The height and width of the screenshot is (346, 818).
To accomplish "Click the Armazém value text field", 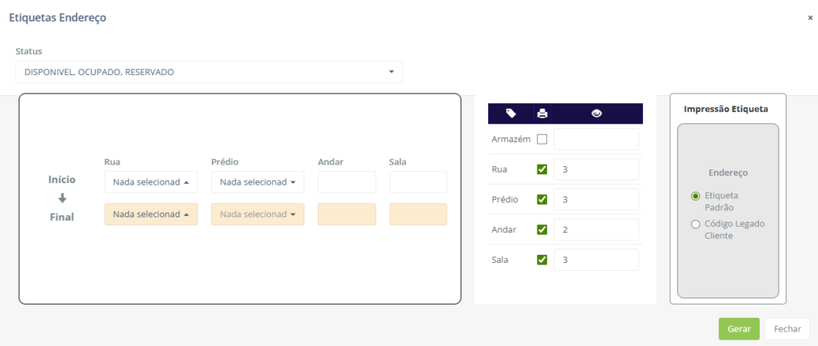I will pyautogui.click(x=596, y=139).
